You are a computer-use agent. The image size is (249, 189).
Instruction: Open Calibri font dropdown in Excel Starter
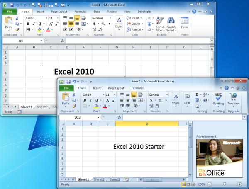103,94
